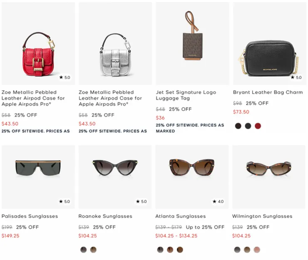Click the star rating badge on Palisades Sunglasses
This screenshot has height=260, width=308.
(x=65, y=201)
